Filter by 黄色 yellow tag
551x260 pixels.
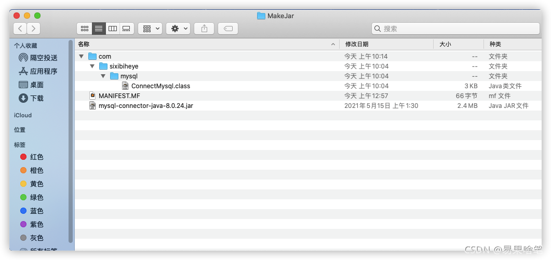click(32, 184)
